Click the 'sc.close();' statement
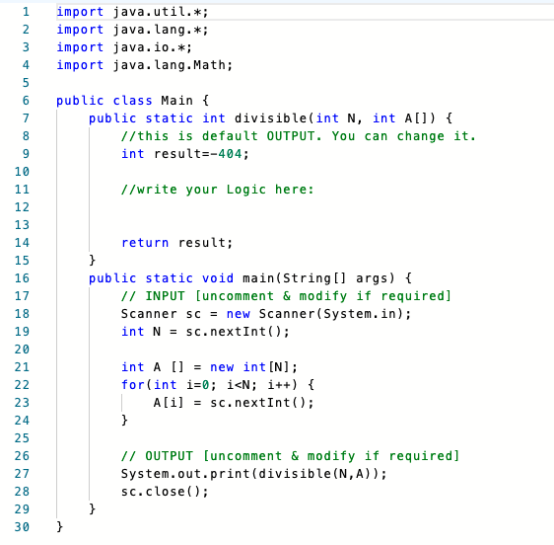Viewport: 554px width, 545px height. [x=165, y=492]
